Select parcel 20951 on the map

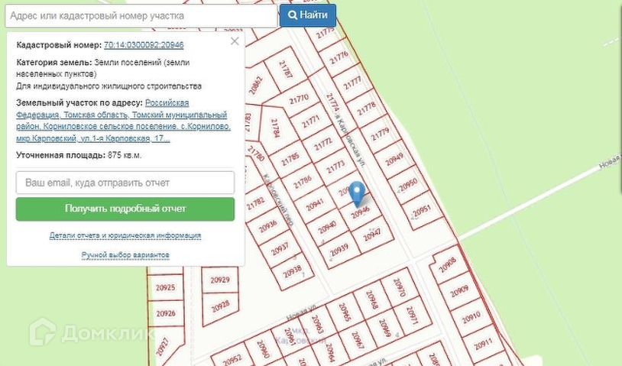click(421, 210)
